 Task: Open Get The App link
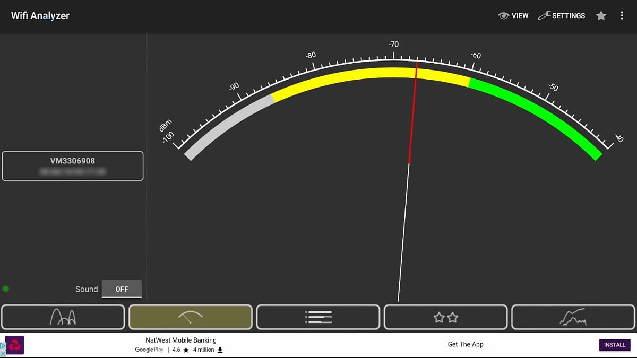click(466, 344)
